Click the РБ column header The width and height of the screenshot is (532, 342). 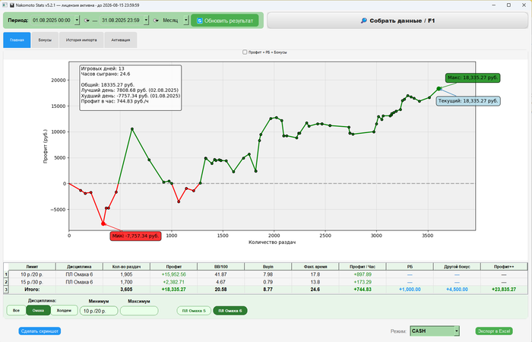click(x=410, y=267)
